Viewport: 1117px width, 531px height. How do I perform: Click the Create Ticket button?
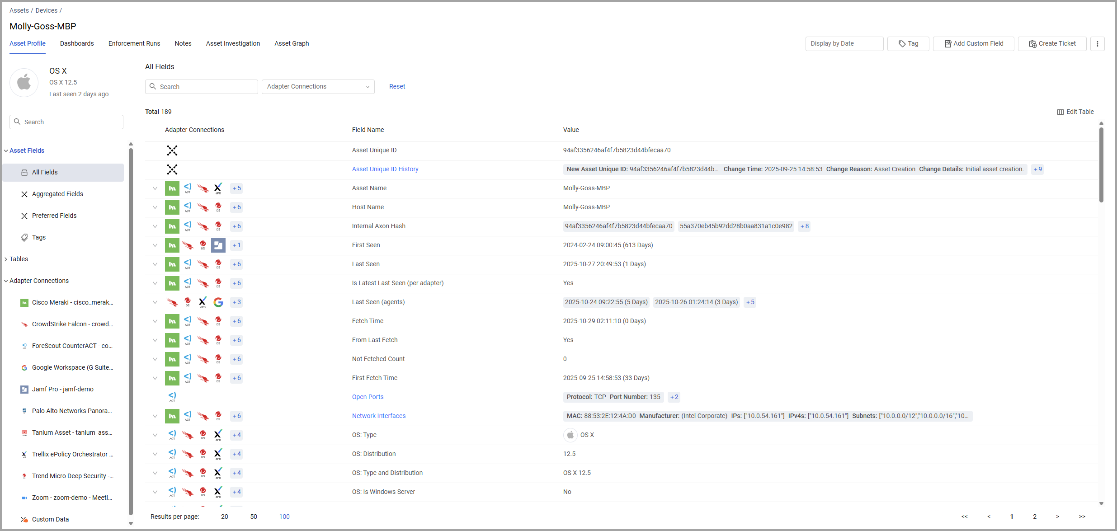pos(1052,44)
